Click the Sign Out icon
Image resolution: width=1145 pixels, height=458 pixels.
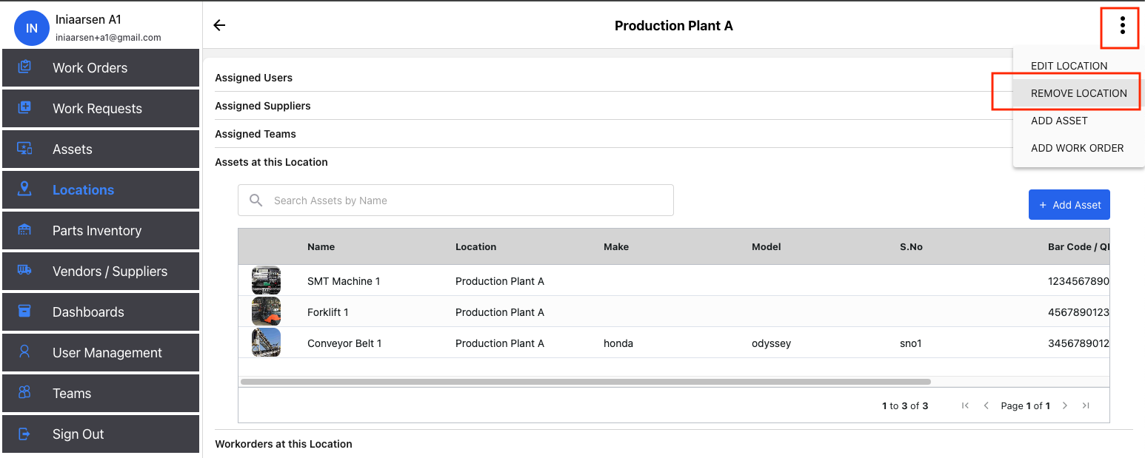[x=24, y=434]
